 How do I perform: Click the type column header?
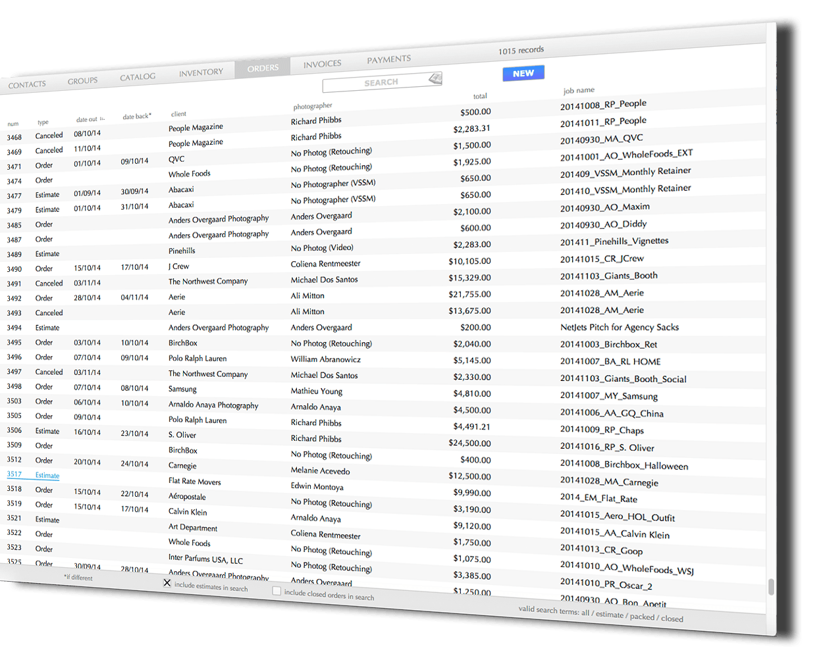click(43, 122)
